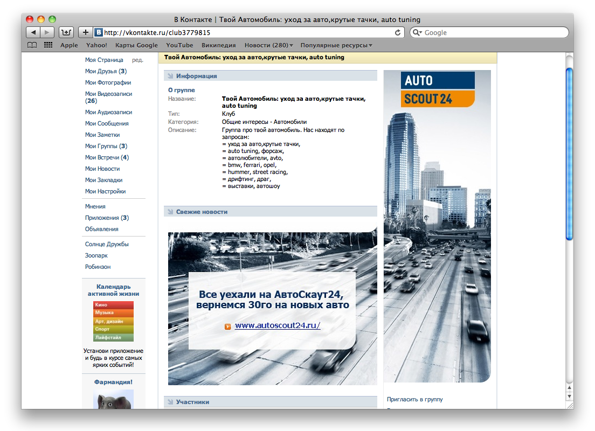Open the Top Sites crown button
Screen dimensions: 595x431
(66, 32)
